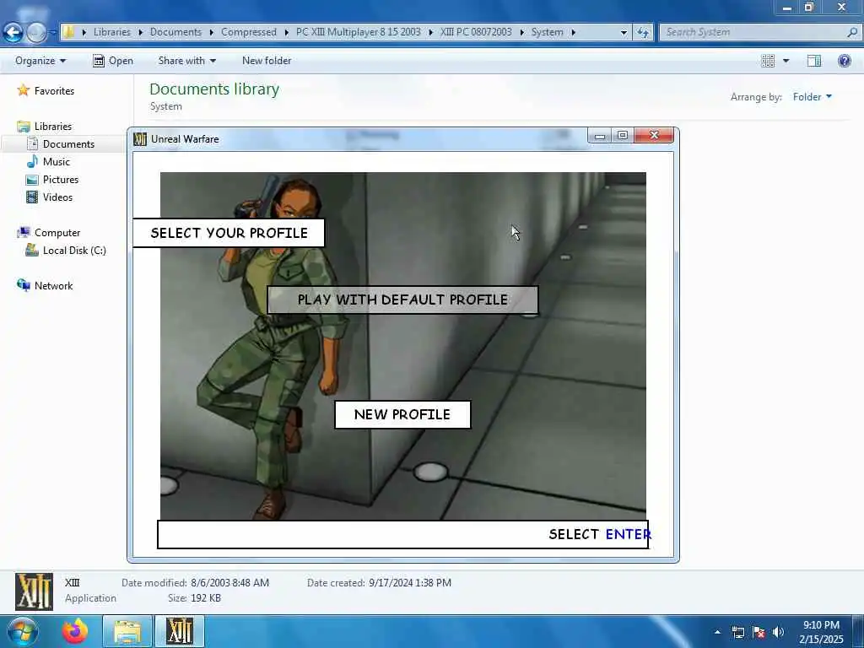Go to Libraries in the breadcrumb

pyautogui.click(x=112, y=32)
